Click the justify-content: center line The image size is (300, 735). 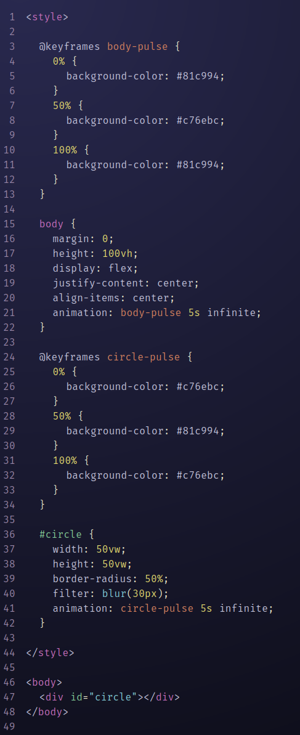(x=126, y=283)
